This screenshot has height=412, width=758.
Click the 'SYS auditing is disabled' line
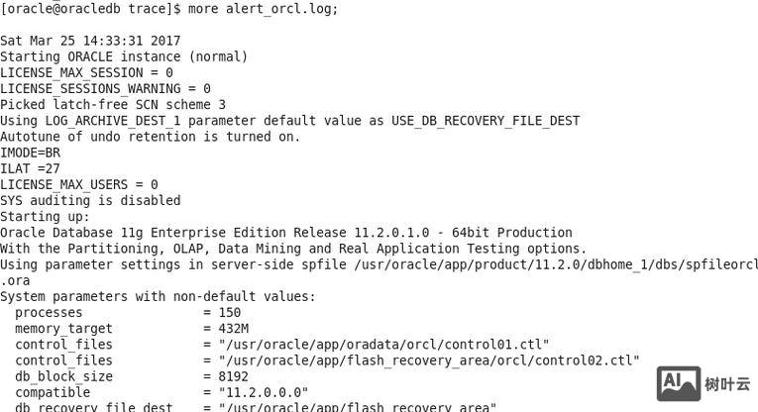pos(90,200)
